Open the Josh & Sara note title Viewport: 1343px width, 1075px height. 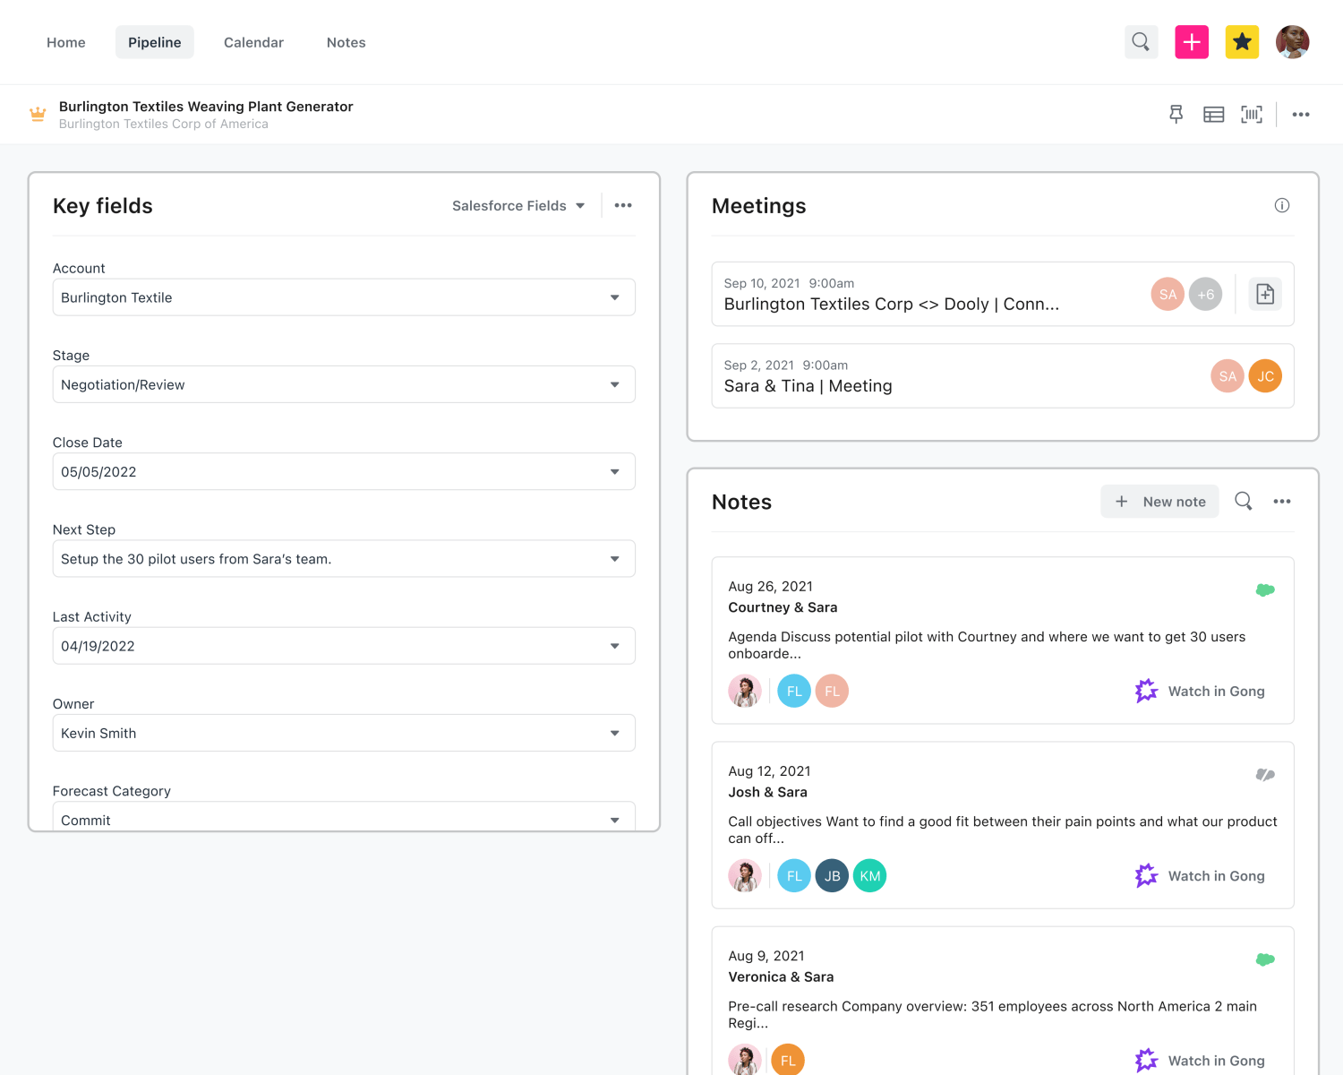(x=767, y=792)
